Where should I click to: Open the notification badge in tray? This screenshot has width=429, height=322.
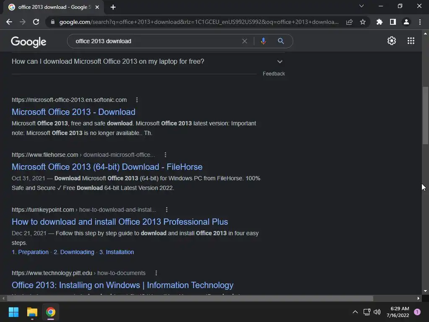(417, 312)
